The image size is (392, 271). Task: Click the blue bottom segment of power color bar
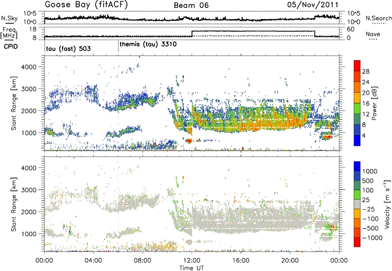tap(357, 140)
